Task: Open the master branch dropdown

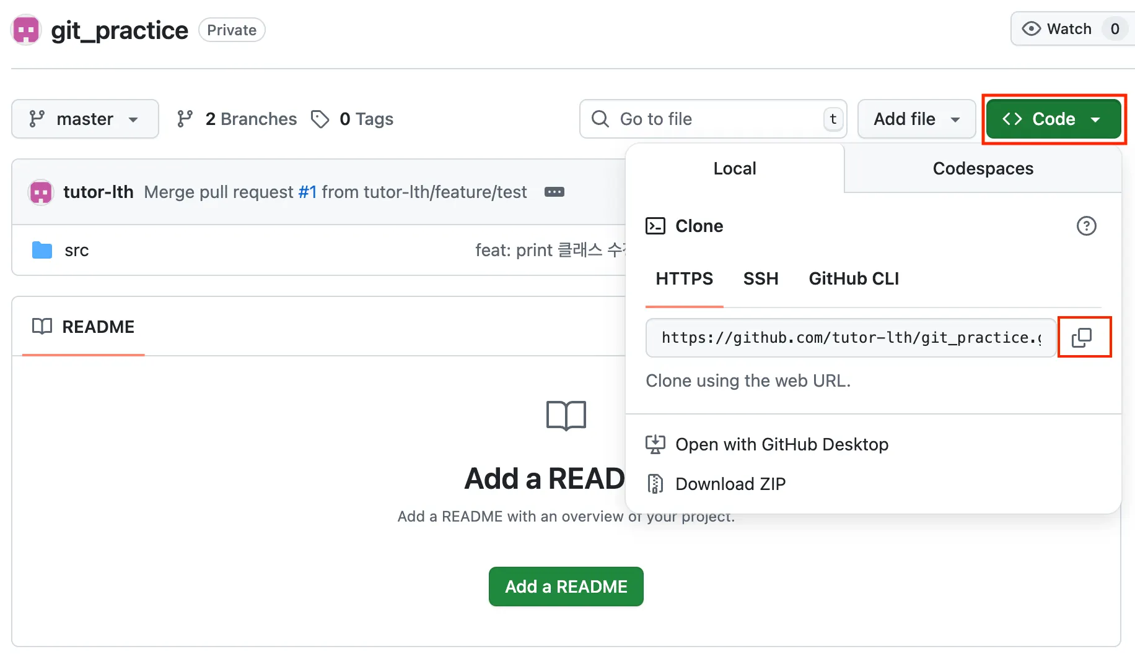Action: pos(85,119)
